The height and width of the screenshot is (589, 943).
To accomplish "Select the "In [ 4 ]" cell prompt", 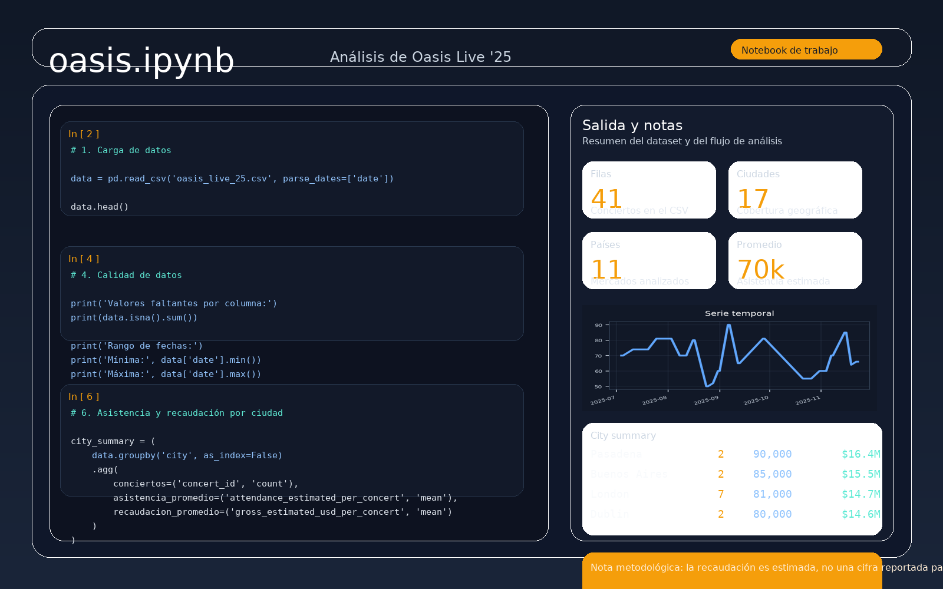I will (84, 259).
